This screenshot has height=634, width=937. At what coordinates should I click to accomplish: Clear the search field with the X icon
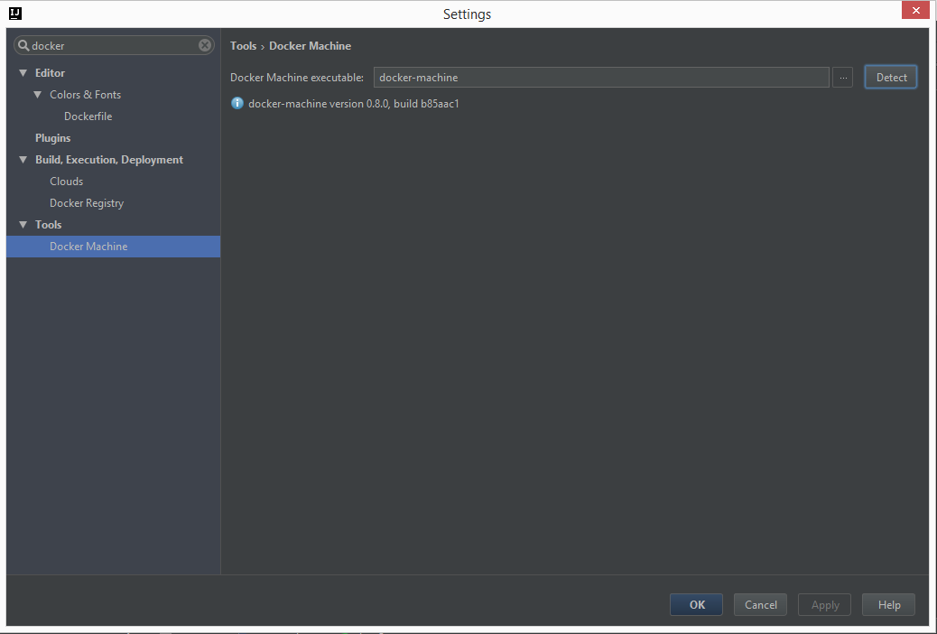tap(205, 45)
